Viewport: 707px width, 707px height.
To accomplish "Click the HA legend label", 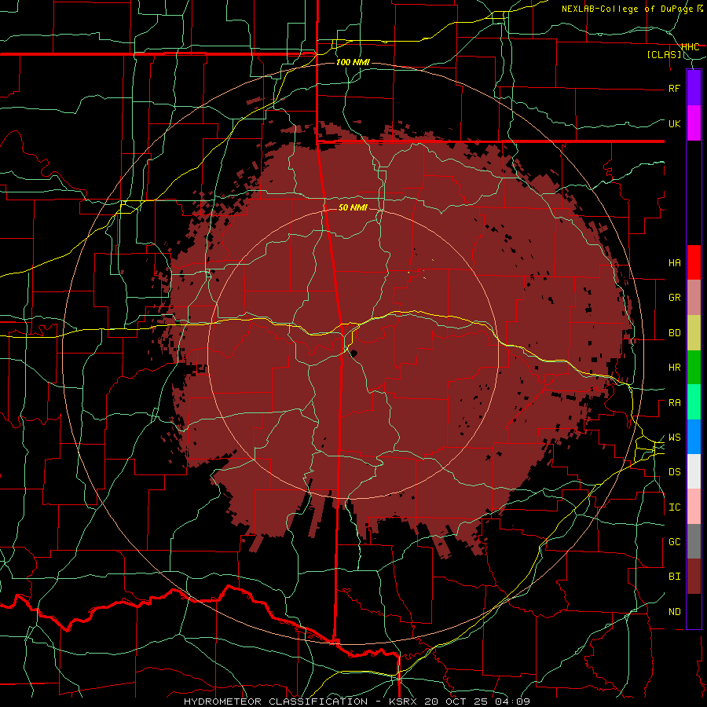I will [x=675, y=263].
